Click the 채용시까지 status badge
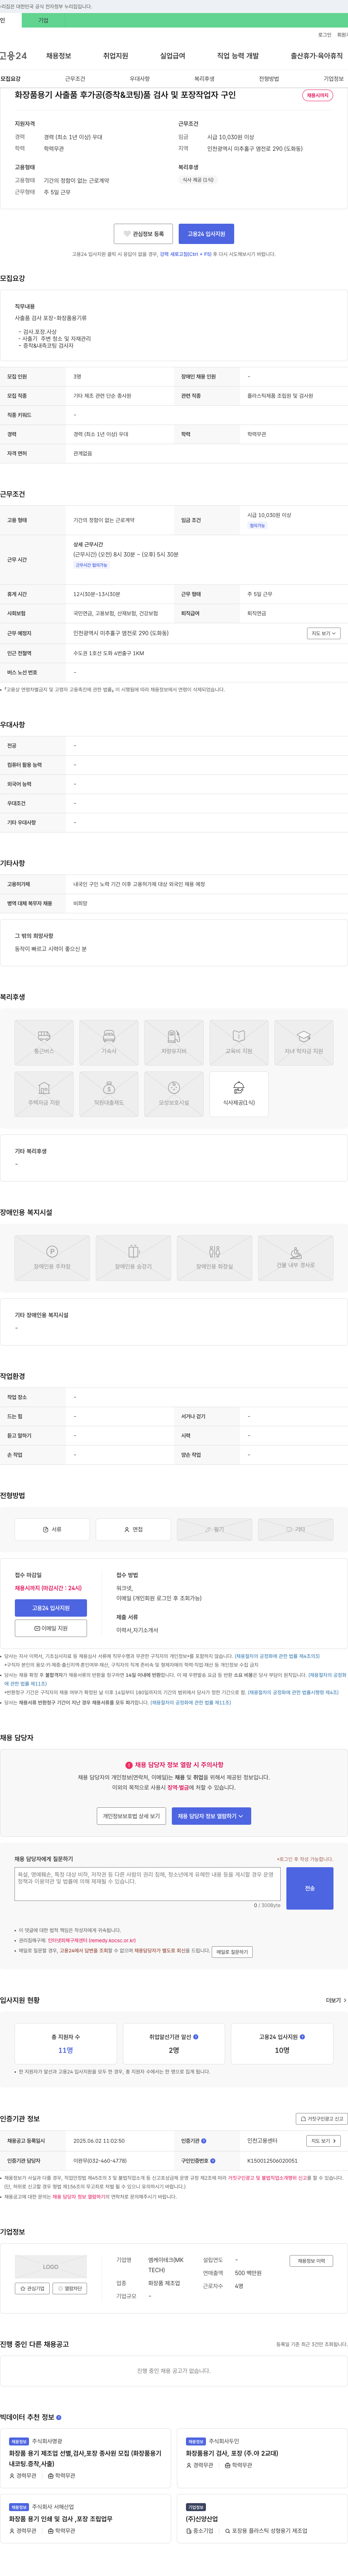Image resolution: width=348 pixels, height=2576 pixels. [318, 95]
